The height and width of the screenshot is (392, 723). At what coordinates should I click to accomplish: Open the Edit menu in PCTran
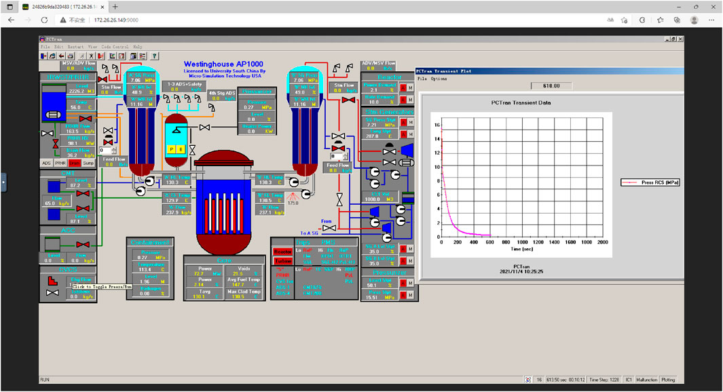(x=58, y=47)
